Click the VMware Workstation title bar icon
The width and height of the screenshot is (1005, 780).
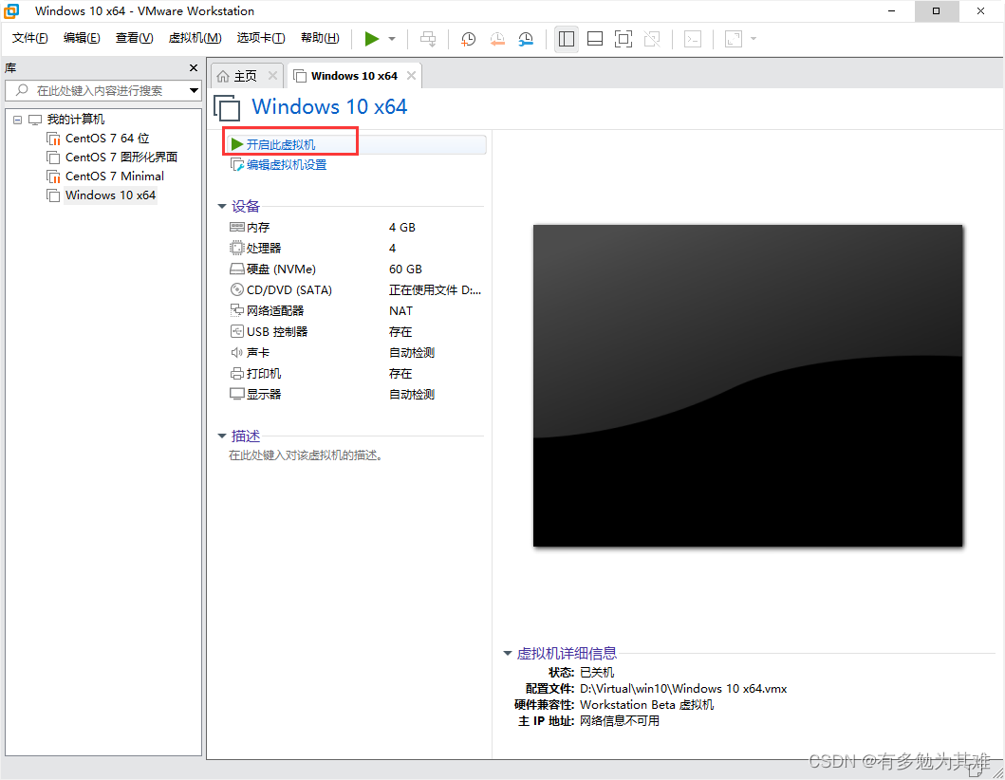[11, 10]
